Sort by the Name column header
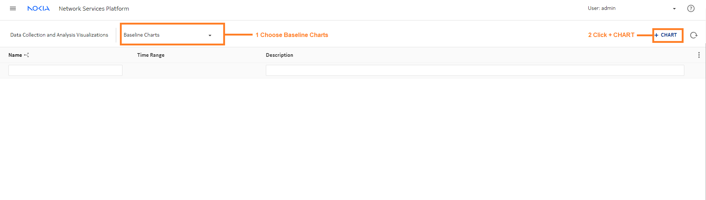The height and width of the screenshot is (200, 706). (x=15, y=55)
